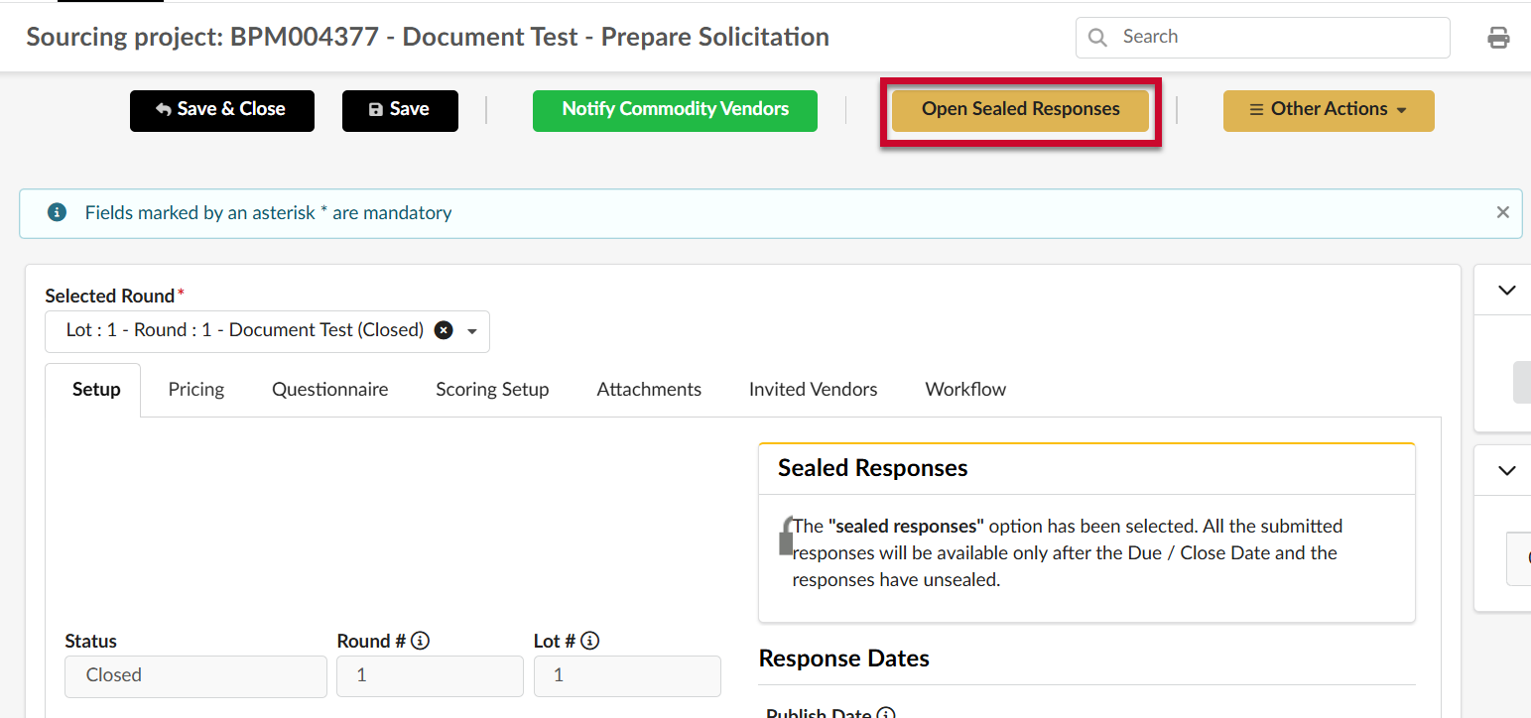Click the Response Dates heading

(844, 658)
